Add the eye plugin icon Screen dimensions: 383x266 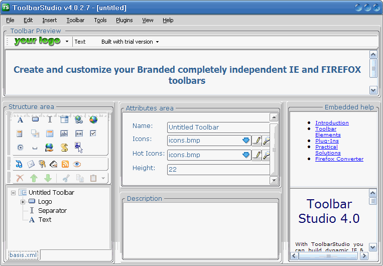[x=77, y=164]
